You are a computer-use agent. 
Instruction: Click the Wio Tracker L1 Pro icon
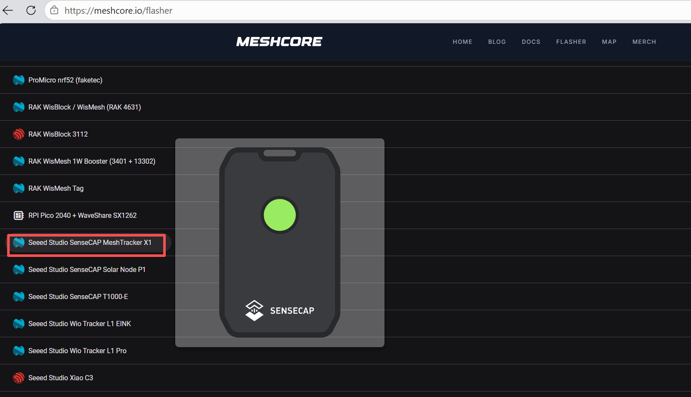(19, 351)
